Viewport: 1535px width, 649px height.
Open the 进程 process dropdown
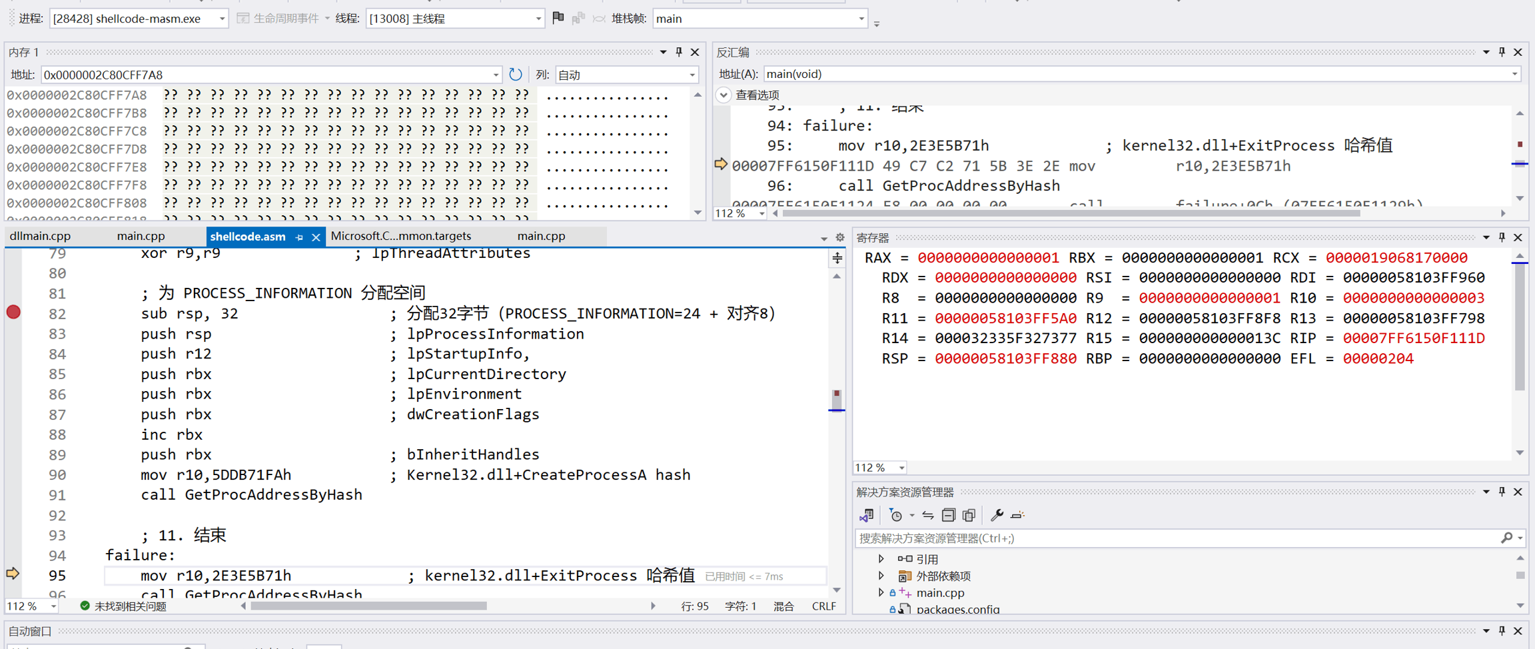pyautogui.click(x=221, y=19)
